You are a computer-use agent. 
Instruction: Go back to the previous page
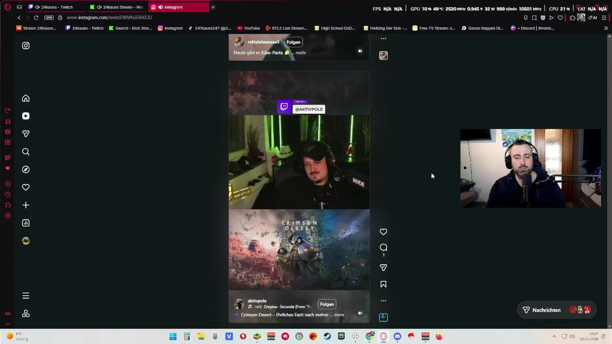pyautogui.click(x=19, y=18)
